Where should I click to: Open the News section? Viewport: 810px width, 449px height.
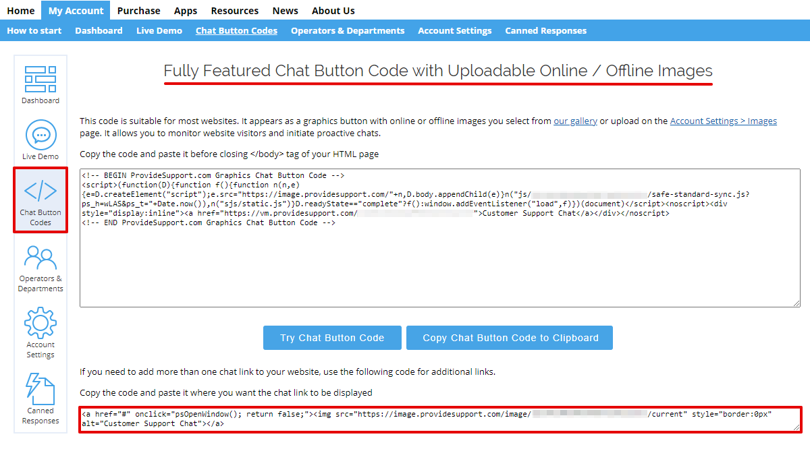pos(285,10)
